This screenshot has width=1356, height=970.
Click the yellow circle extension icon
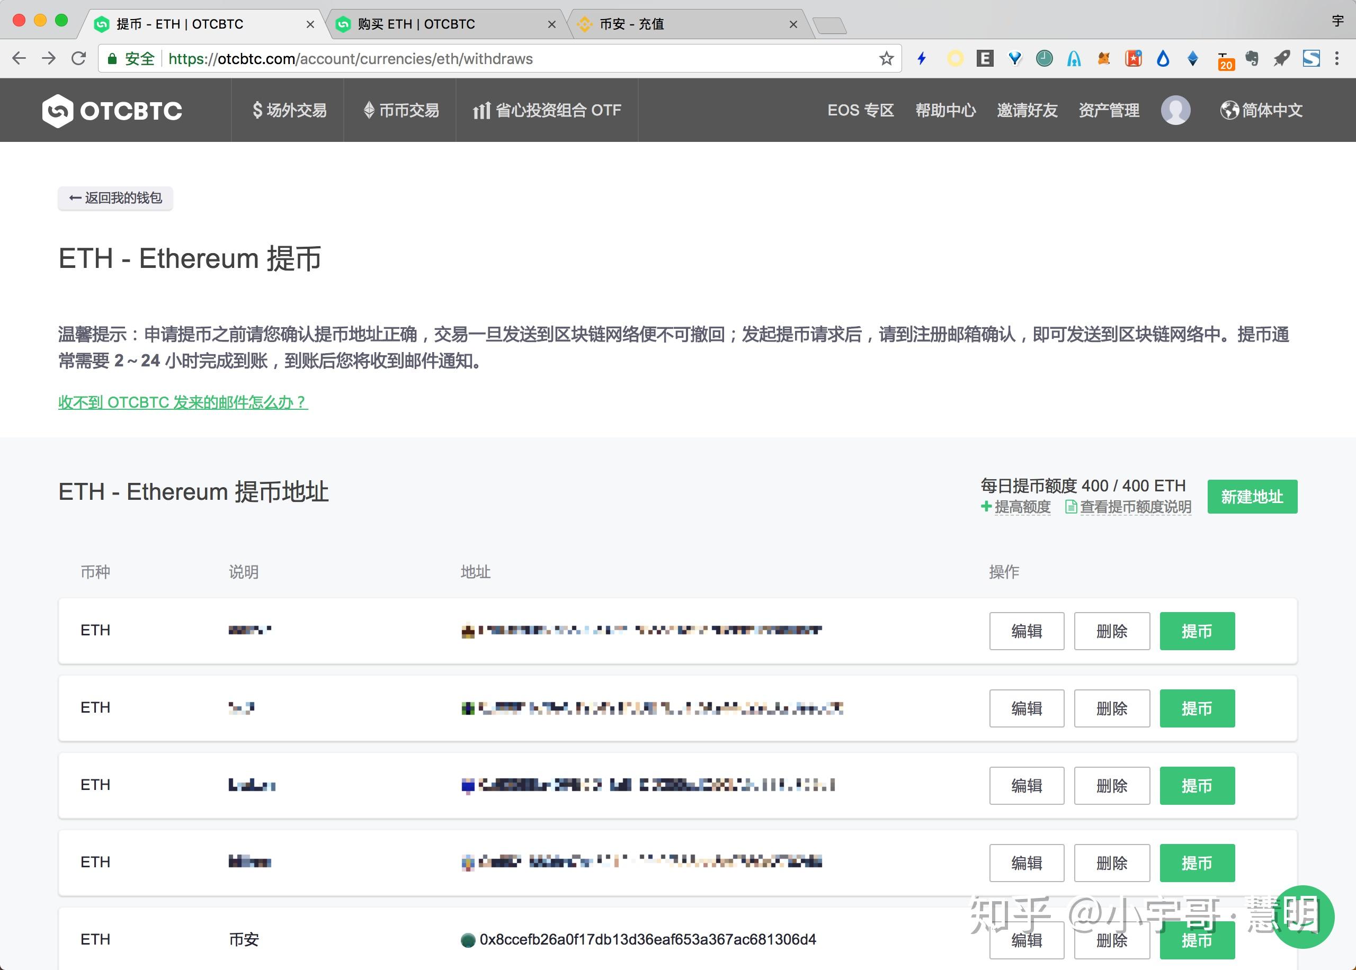[955, 59]
